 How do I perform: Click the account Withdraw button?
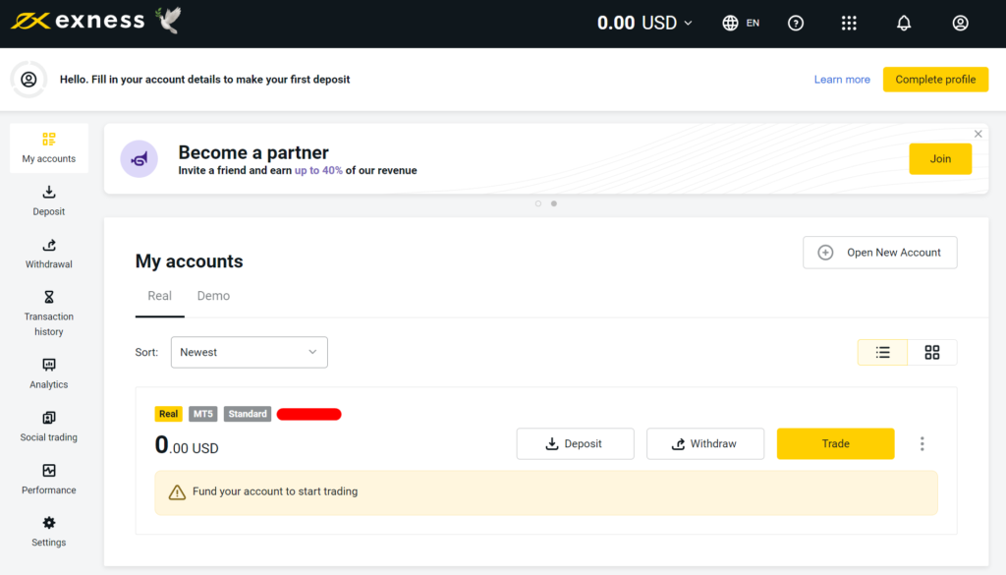705,443
